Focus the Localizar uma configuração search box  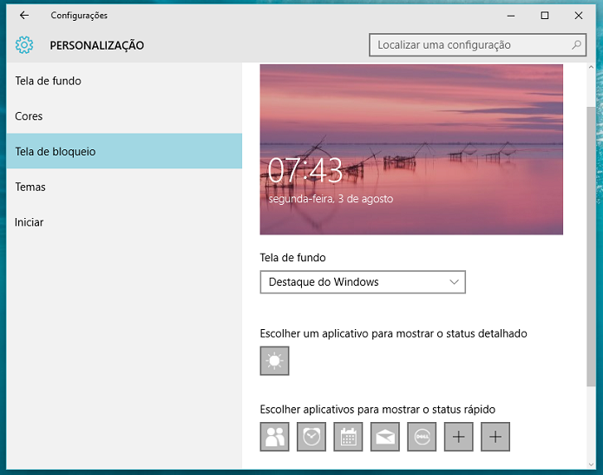click(477, 44)
